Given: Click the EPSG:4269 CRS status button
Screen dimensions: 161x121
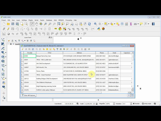Looking at the screenshot, I should (147, 104).
